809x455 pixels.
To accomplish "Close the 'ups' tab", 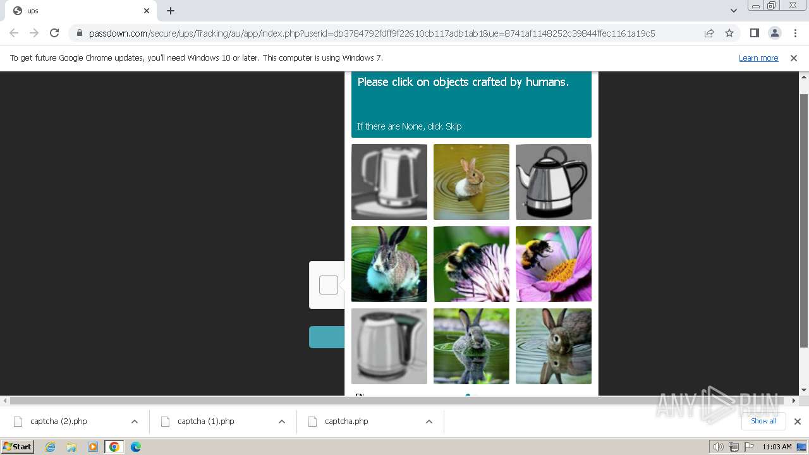I will (x=147, y=11).
